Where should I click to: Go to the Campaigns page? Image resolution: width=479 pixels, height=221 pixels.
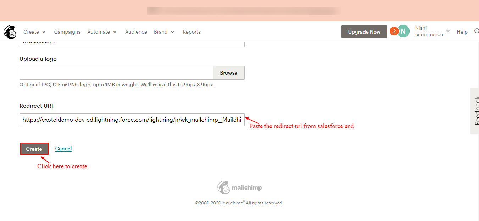67,32
